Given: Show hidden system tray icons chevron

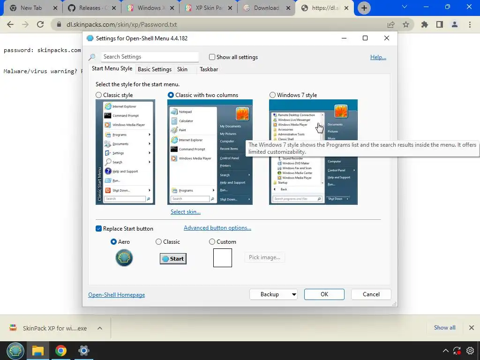Looking at the screenshot, I should (446, 351).
